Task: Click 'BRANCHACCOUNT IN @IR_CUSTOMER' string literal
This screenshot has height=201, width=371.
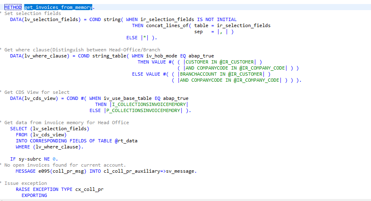Action: (221, 74)
